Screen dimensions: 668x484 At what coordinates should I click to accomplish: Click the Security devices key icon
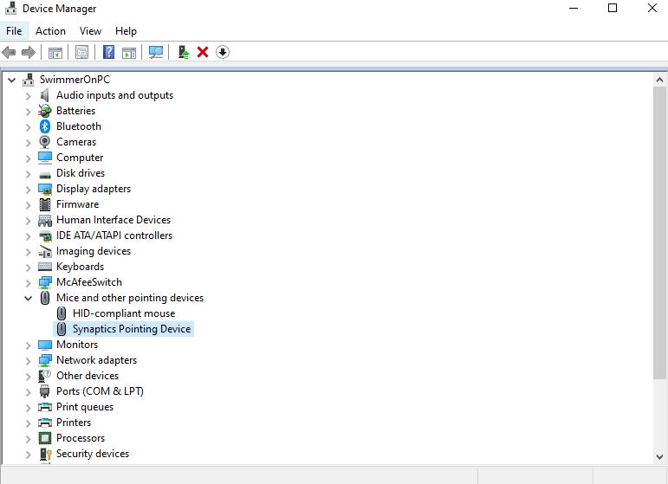click(x=45, y=454)
